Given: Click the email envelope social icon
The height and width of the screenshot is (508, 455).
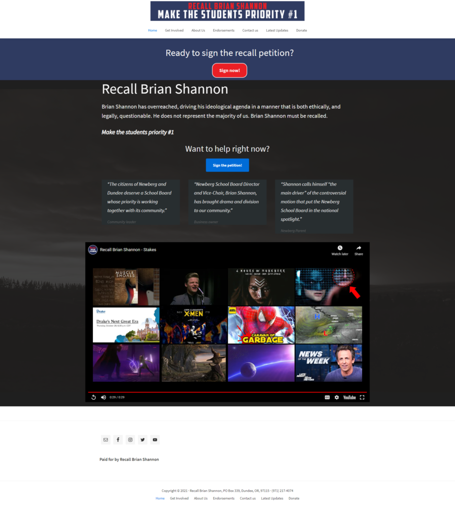Looking at the screenshot, I should coord(105,440).
